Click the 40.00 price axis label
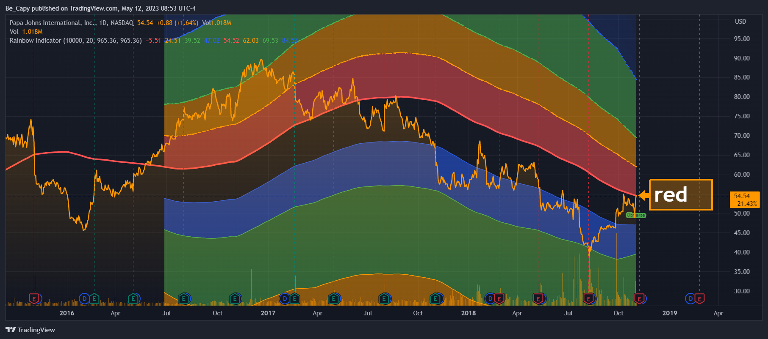The height and width of the screenshot is (339, 768). point(742,252)
